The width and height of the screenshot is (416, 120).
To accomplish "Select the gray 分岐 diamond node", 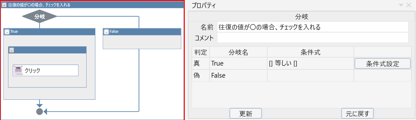I will tap(39, 17).
